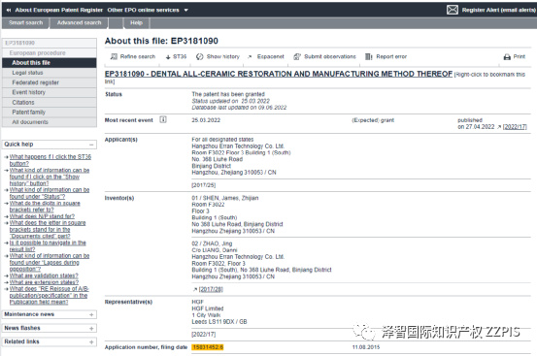Open the Other EPO online services dropdown arrow
The height and width of the screenshot is (356, 537).
(186, 11)
